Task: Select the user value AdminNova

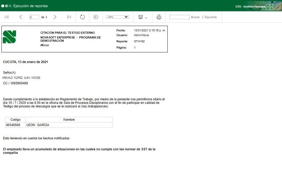Action: (x=141, y=35)
